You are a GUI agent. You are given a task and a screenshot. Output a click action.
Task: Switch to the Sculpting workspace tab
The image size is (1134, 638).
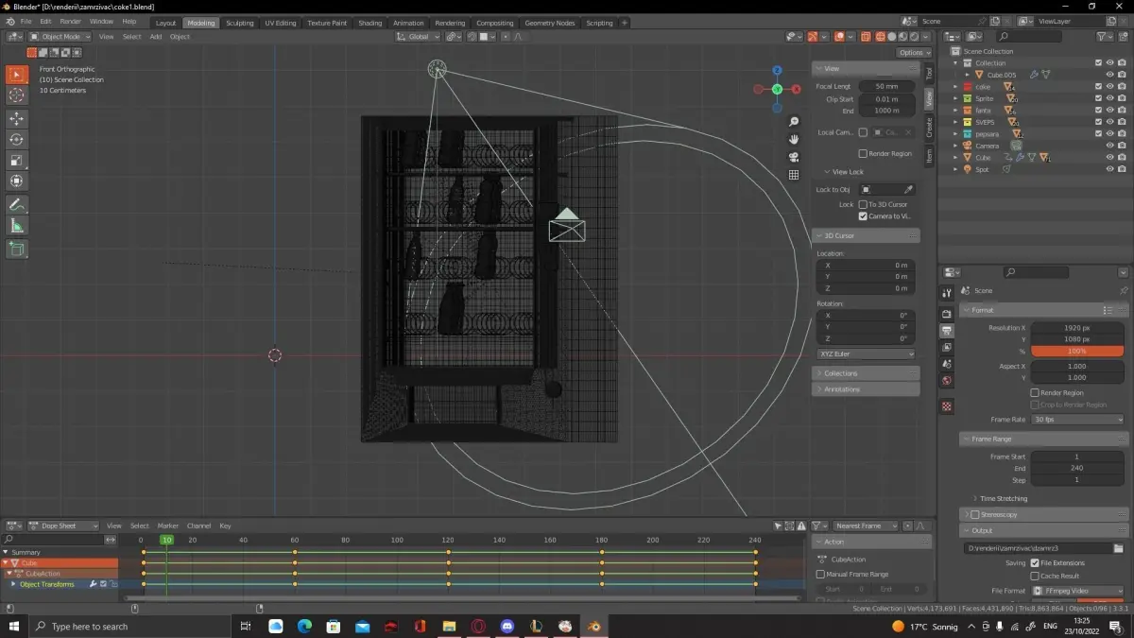click(239, 23)
